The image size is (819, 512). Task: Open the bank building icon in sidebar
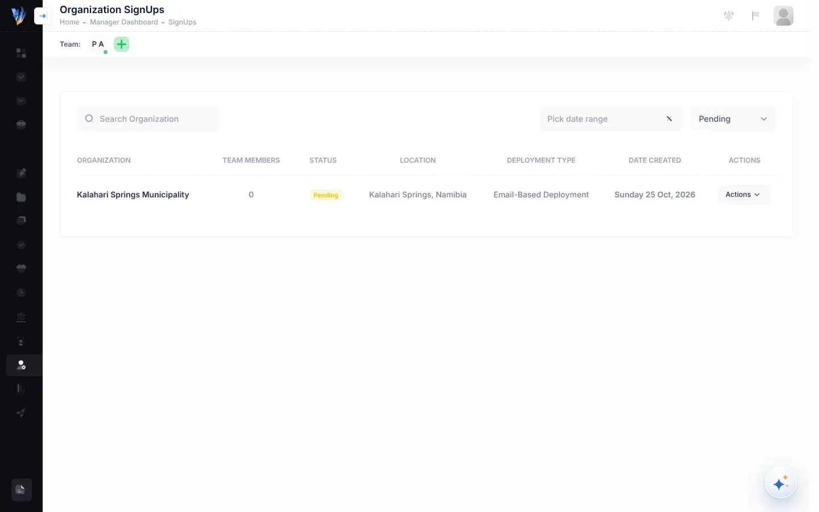[x=21, y=317]
